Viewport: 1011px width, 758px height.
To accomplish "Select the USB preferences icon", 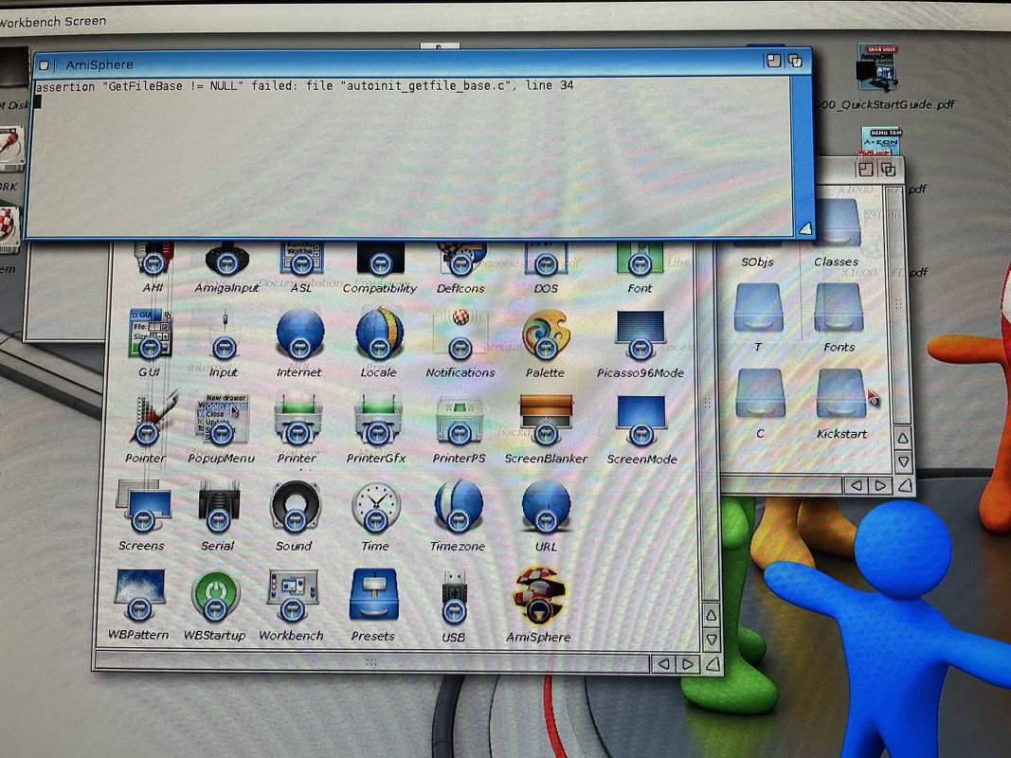I will click(454, 597).
